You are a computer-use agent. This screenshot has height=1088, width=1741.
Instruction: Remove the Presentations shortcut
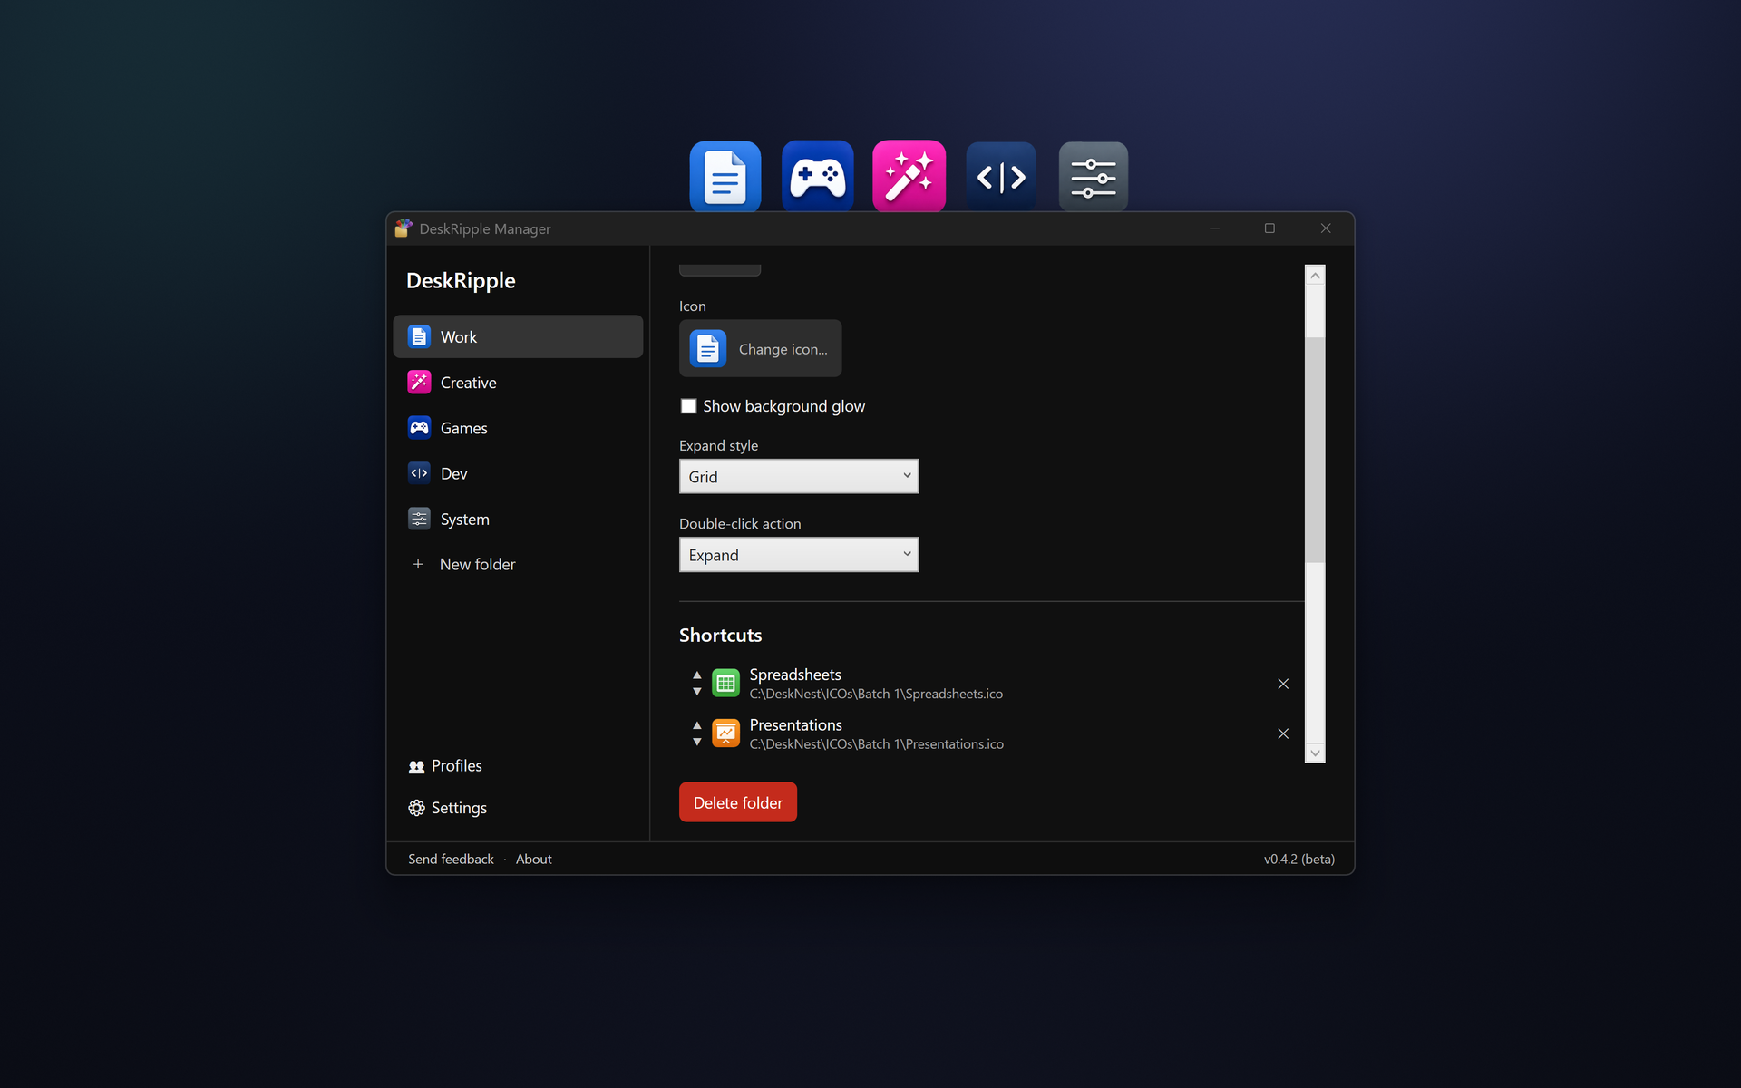1283,733
